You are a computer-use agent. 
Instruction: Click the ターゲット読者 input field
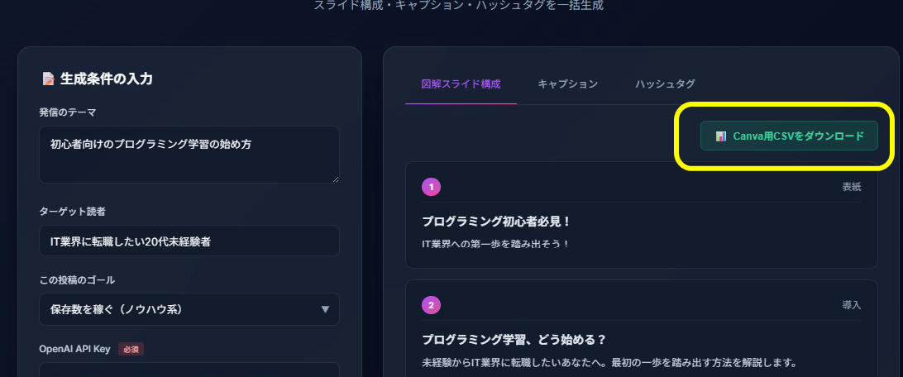tap(189, 241)
